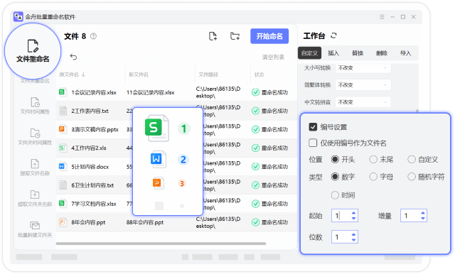Click success check icon for 8年会内容.ppt
This screenshot has height=274, width=455.
coord(255,222)
